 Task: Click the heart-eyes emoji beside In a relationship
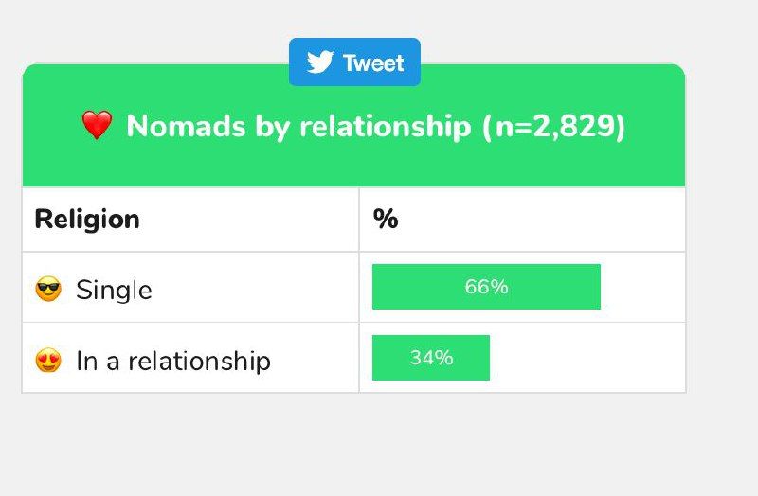(x=48, y=361)
